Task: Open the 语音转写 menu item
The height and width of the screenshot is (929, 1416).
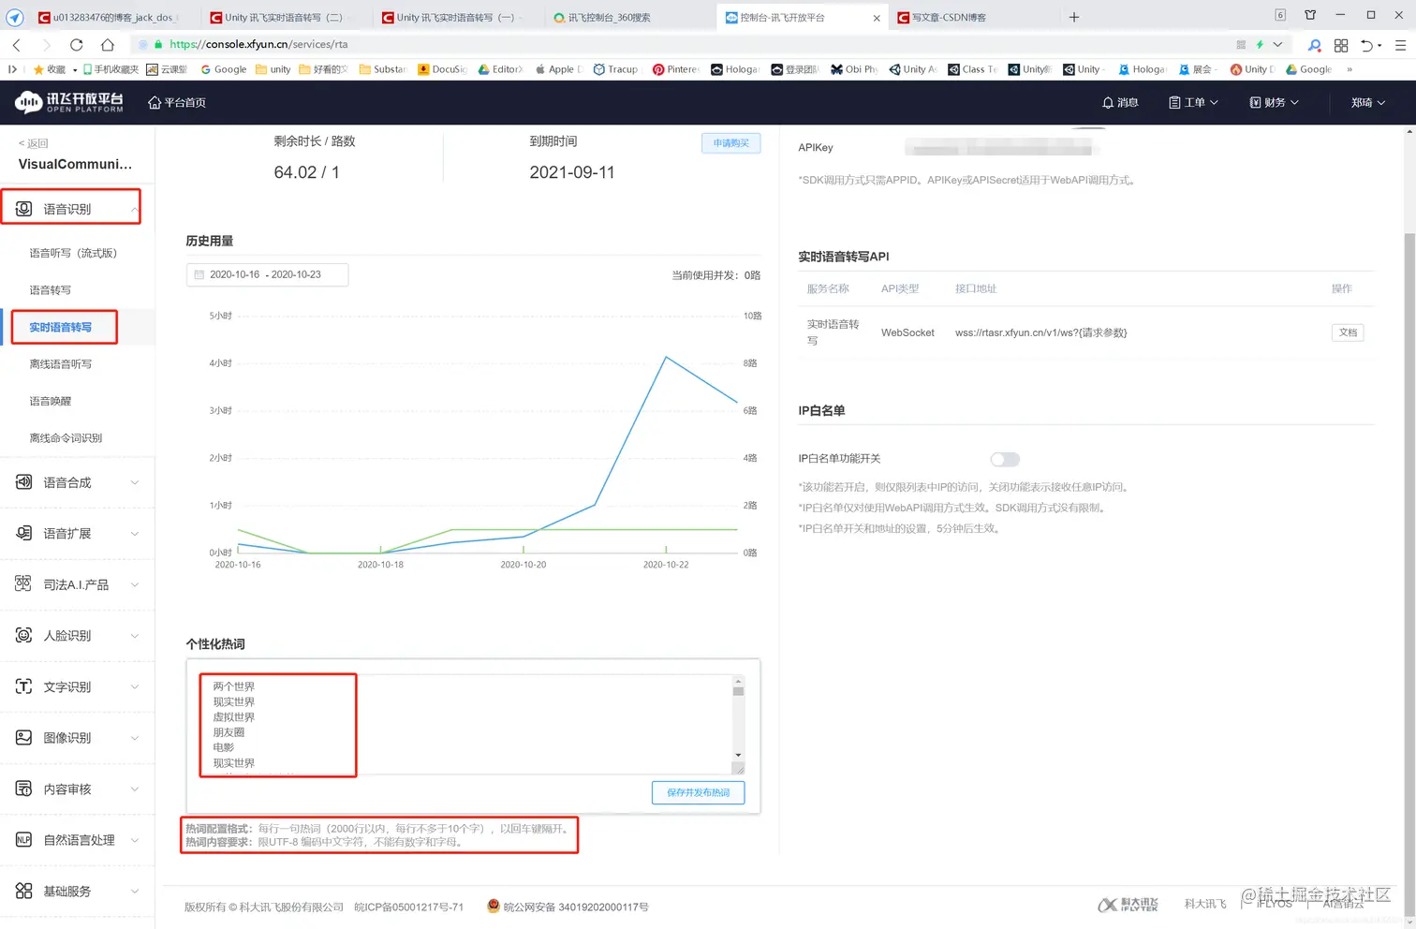Action: (x=51, y=290)
